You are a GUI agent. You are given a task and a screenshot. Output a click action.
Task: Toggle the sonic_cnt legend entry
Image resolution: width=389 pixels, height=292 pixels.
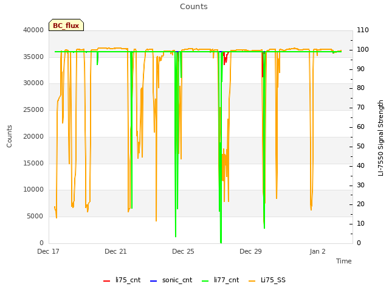pos(171,280)
